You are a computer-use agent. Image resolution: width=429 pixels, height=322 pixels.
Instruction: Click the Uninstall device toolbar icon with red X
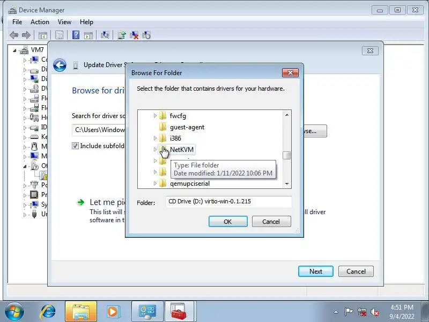(134, 35)
